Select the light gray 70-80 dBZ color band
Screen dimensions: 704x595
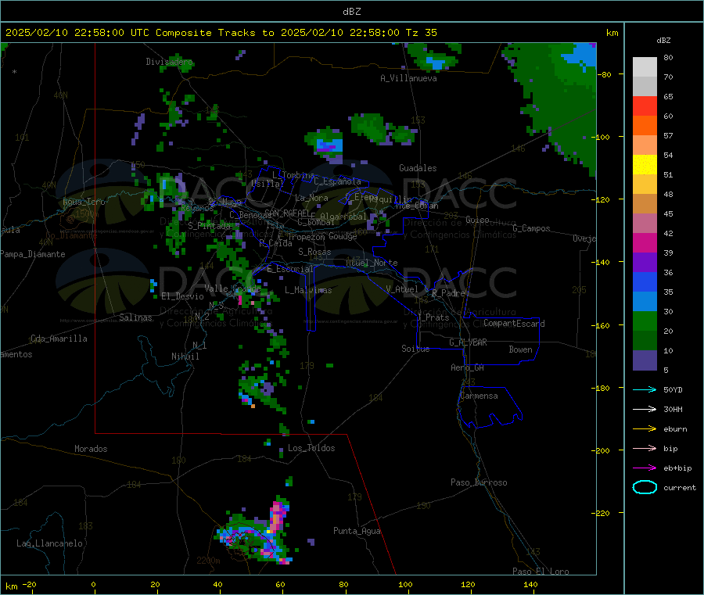pyautogui.click(x=645, y=67)
